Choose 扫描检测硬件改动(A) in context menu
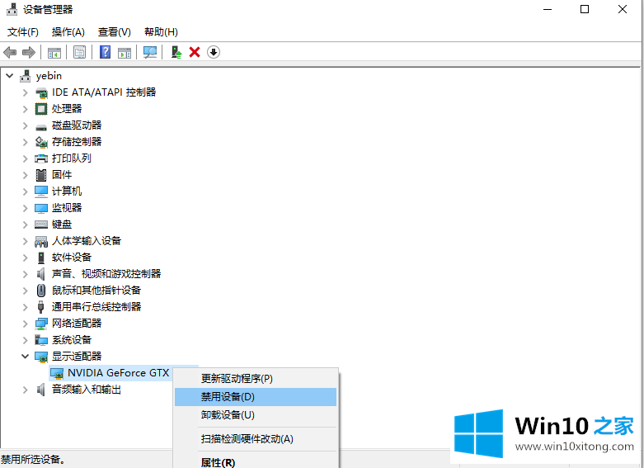 point(256,439)
